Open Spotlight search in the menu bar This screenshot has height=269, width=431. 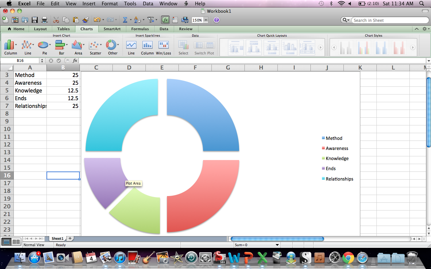click(x=422, y=3)
